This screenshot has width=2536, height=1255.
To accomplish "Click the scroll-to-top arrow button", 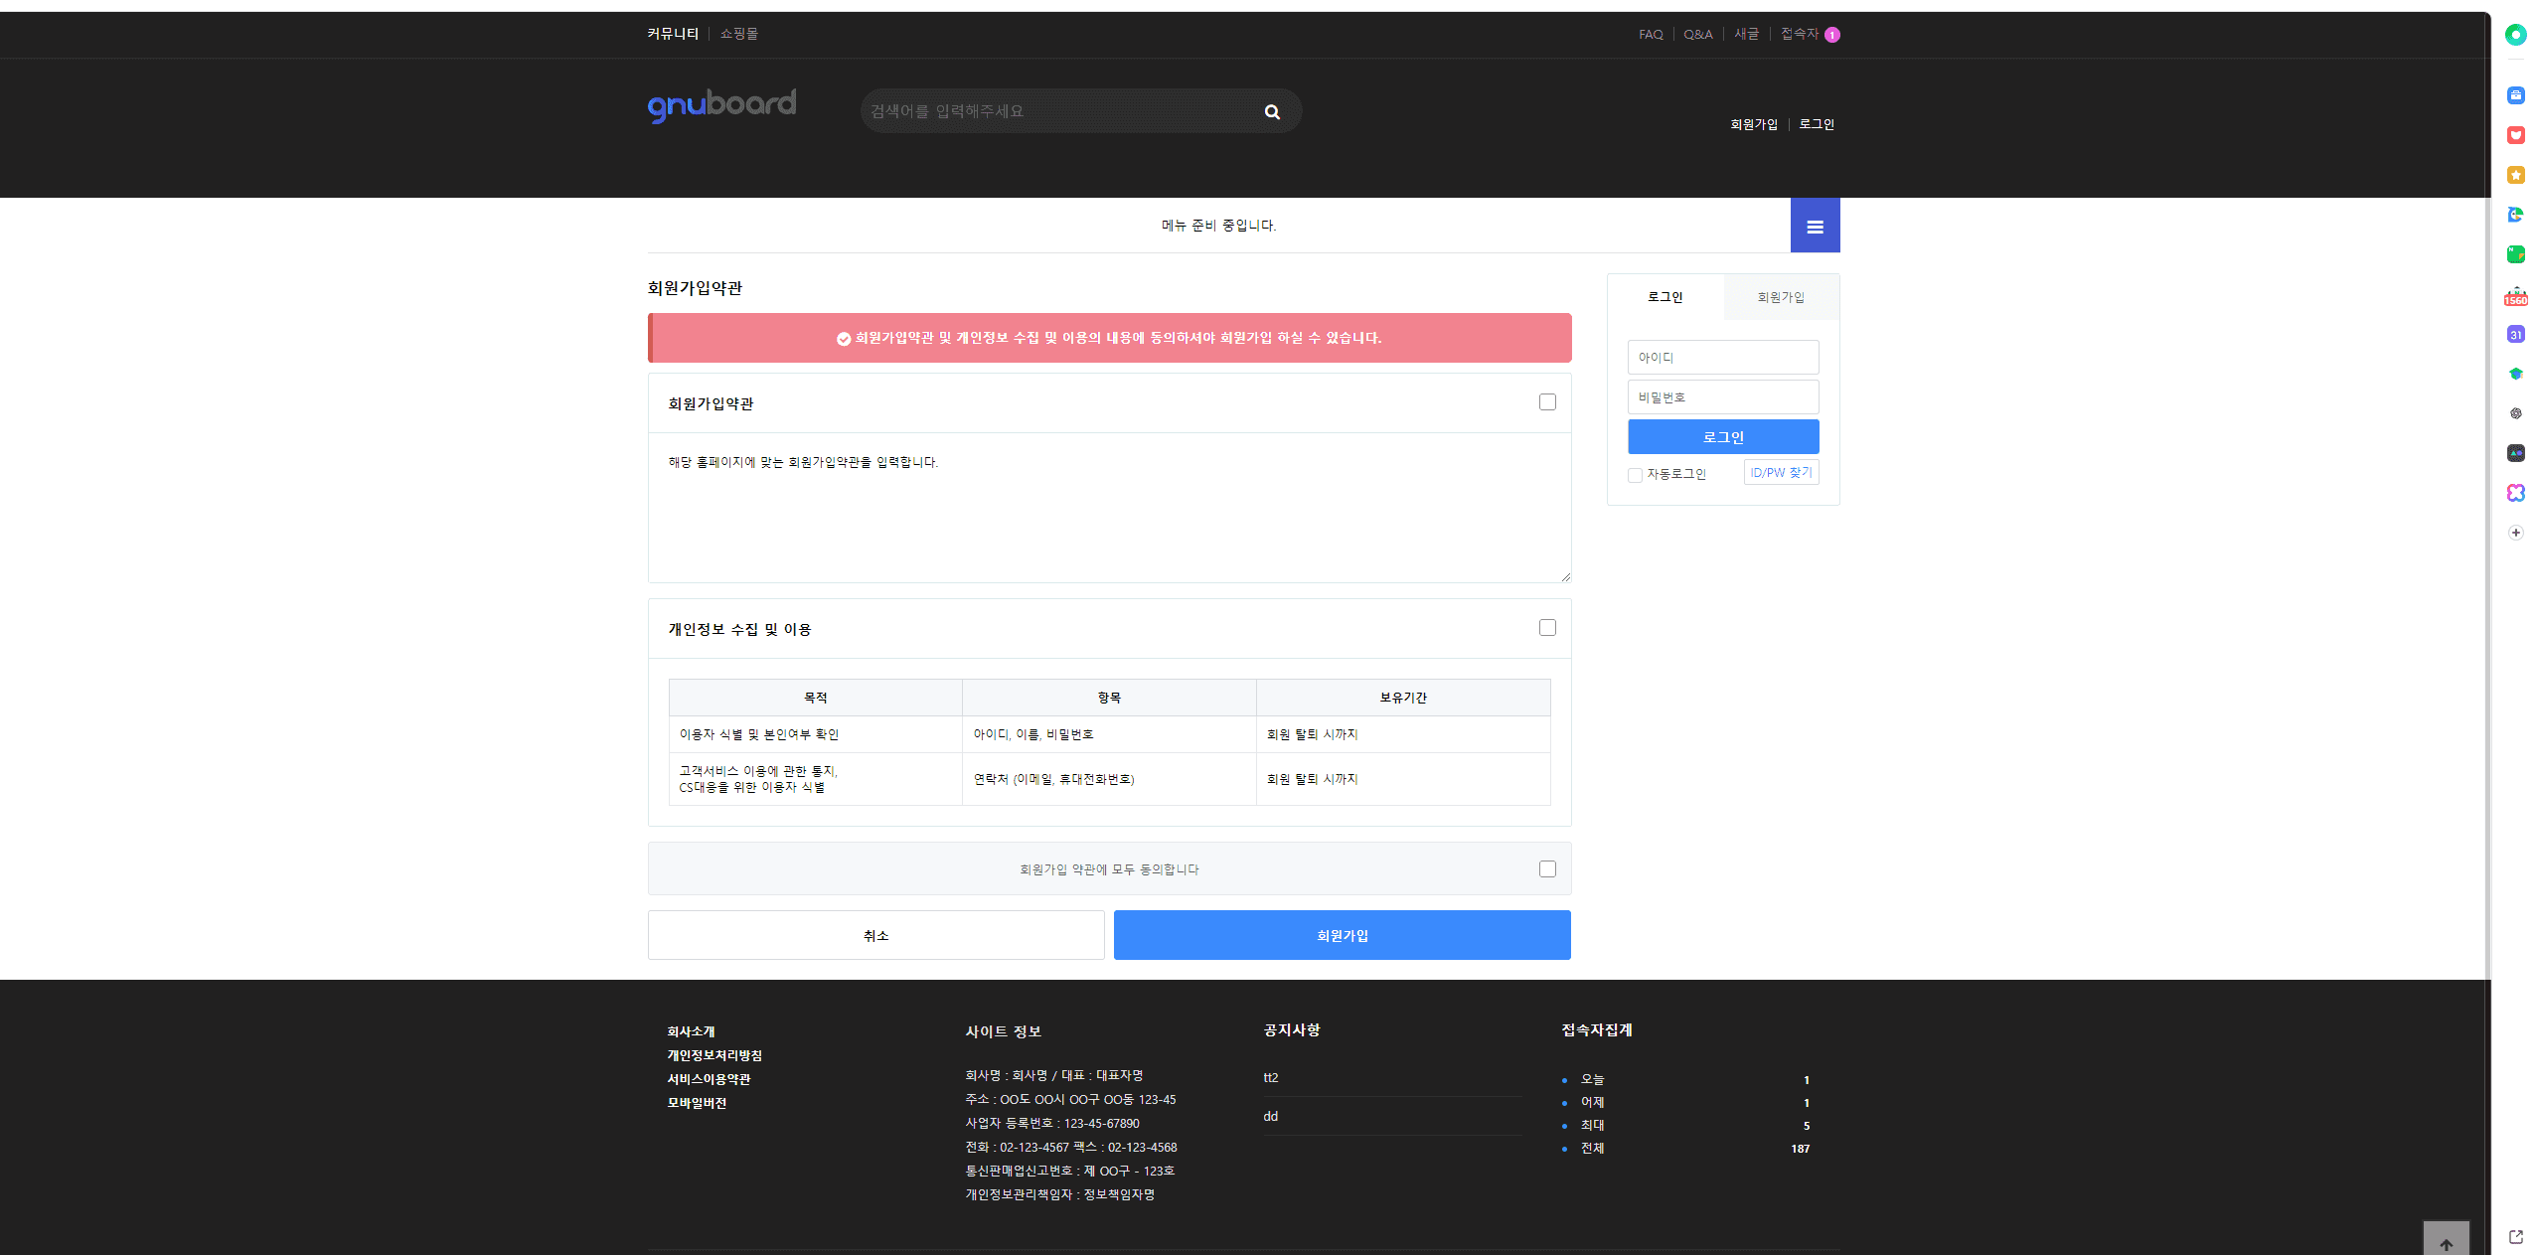I will pyautogui.click(x=2446, y=1242).
